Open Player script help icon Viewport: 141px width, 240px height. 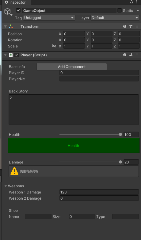coord(125,55)
